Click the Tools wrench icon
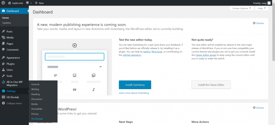The height and width of the screenshot is (125, 275). (3, 76)
